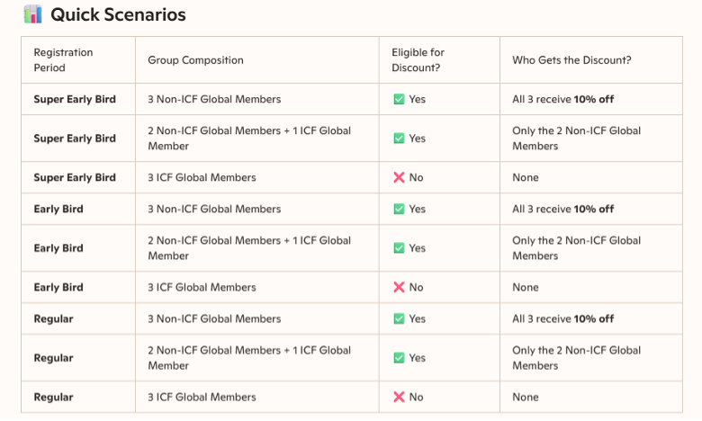
Task: Click the green checkmark for Super Early Bird mixed group
Action: tap(399, 139)
